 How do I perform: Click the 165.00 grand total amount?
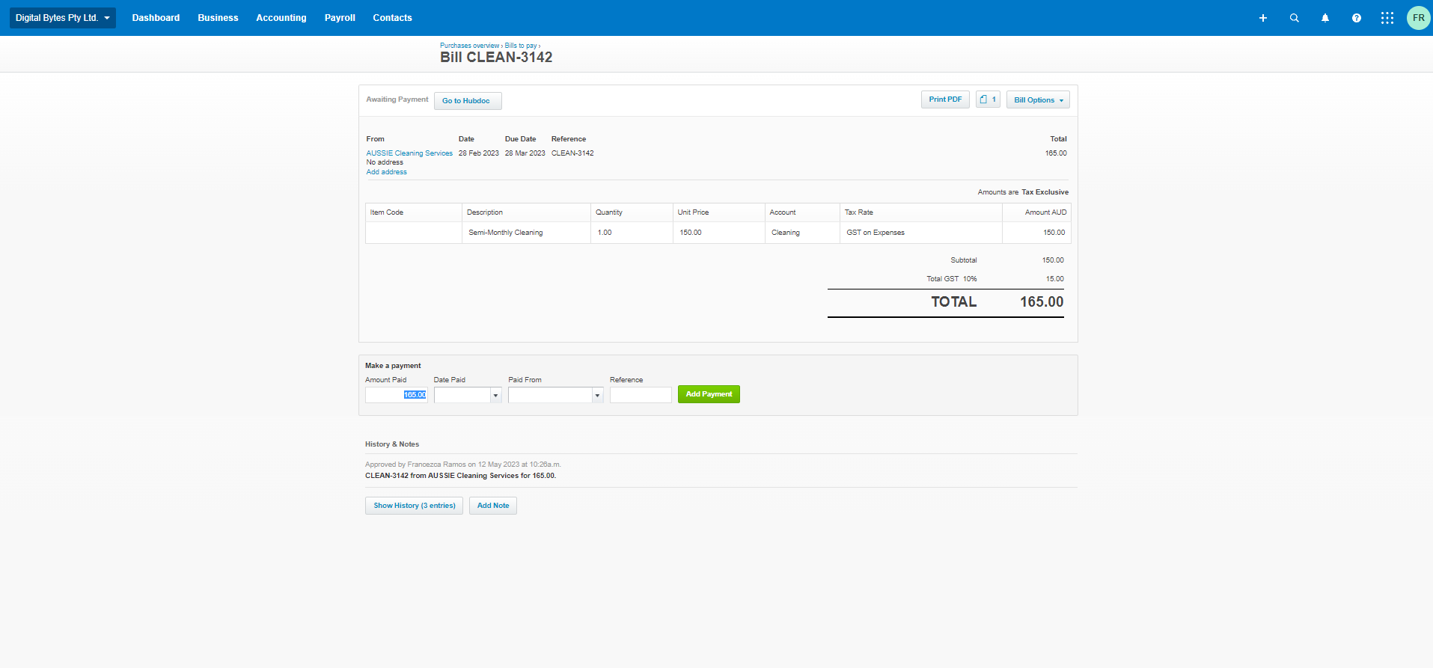point(1042,302)
